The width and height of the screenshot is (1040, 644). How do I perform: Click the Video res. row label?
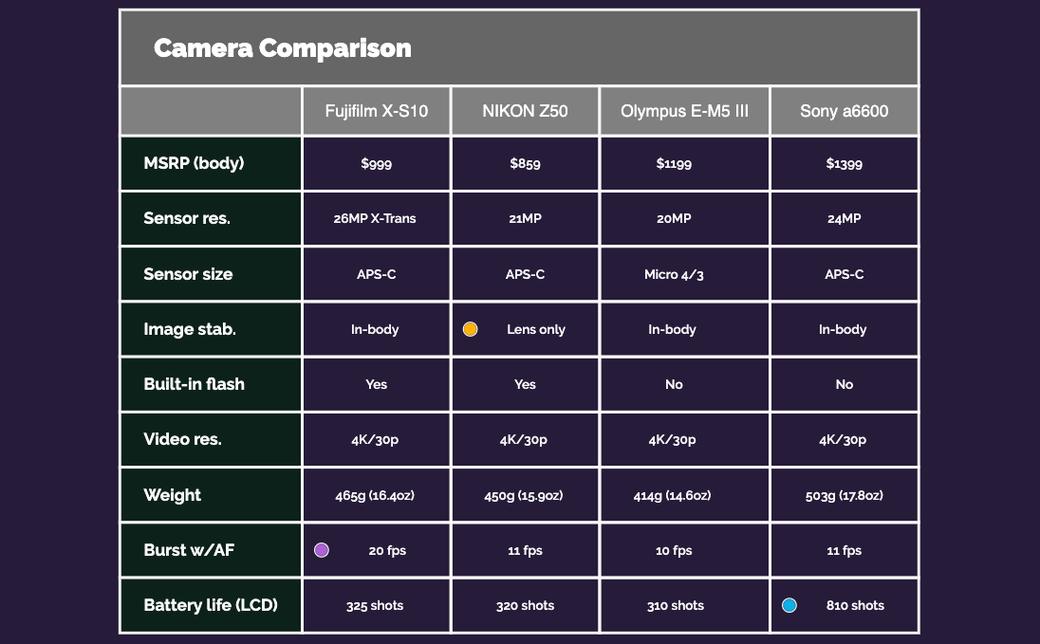click(182, 439)
